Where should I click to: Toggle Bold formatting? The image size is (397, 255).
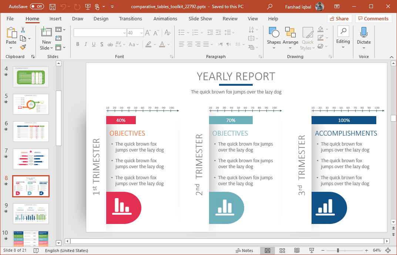(x=78, y=44)
